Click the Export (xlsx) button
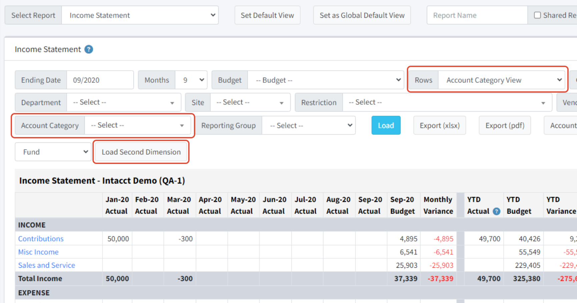This screenshot has height=303, width=577. [440, 125]
